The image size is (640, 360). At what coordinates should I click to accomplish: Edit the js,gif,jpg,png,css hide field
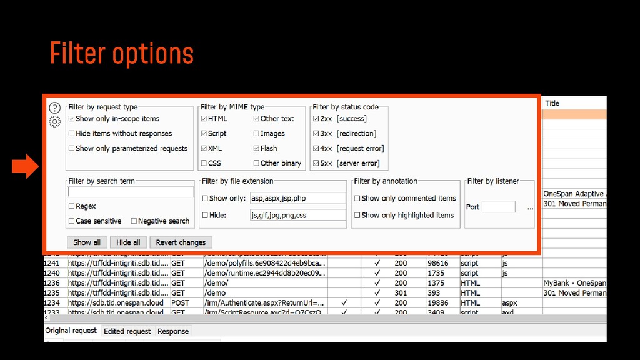tap(298, 215)
